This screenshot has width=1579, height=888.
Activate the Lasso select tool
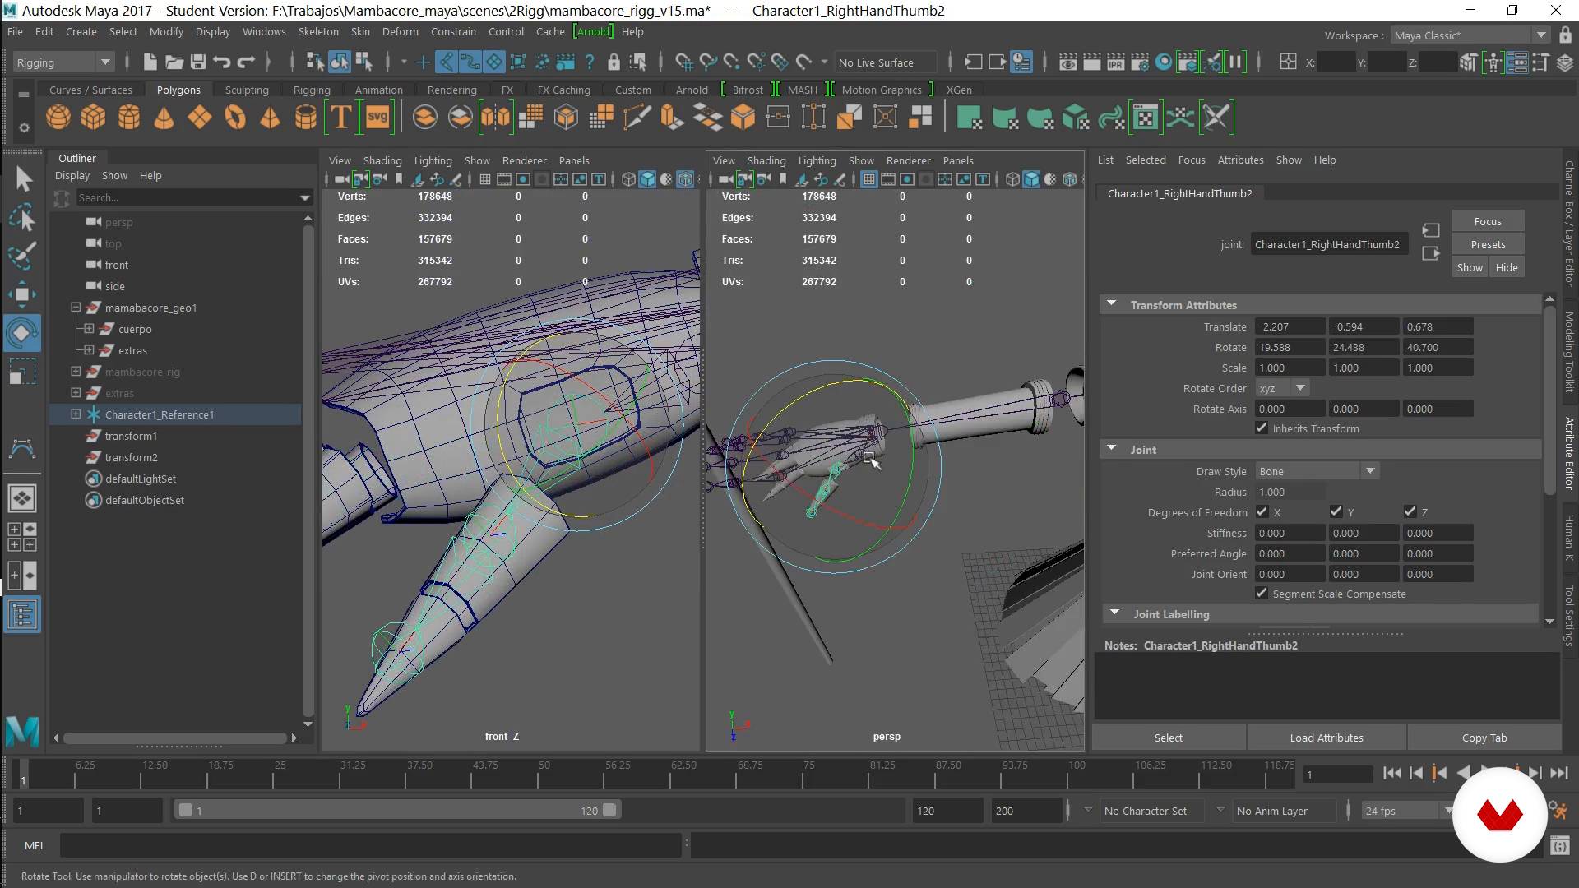click(x=23, y=217)
